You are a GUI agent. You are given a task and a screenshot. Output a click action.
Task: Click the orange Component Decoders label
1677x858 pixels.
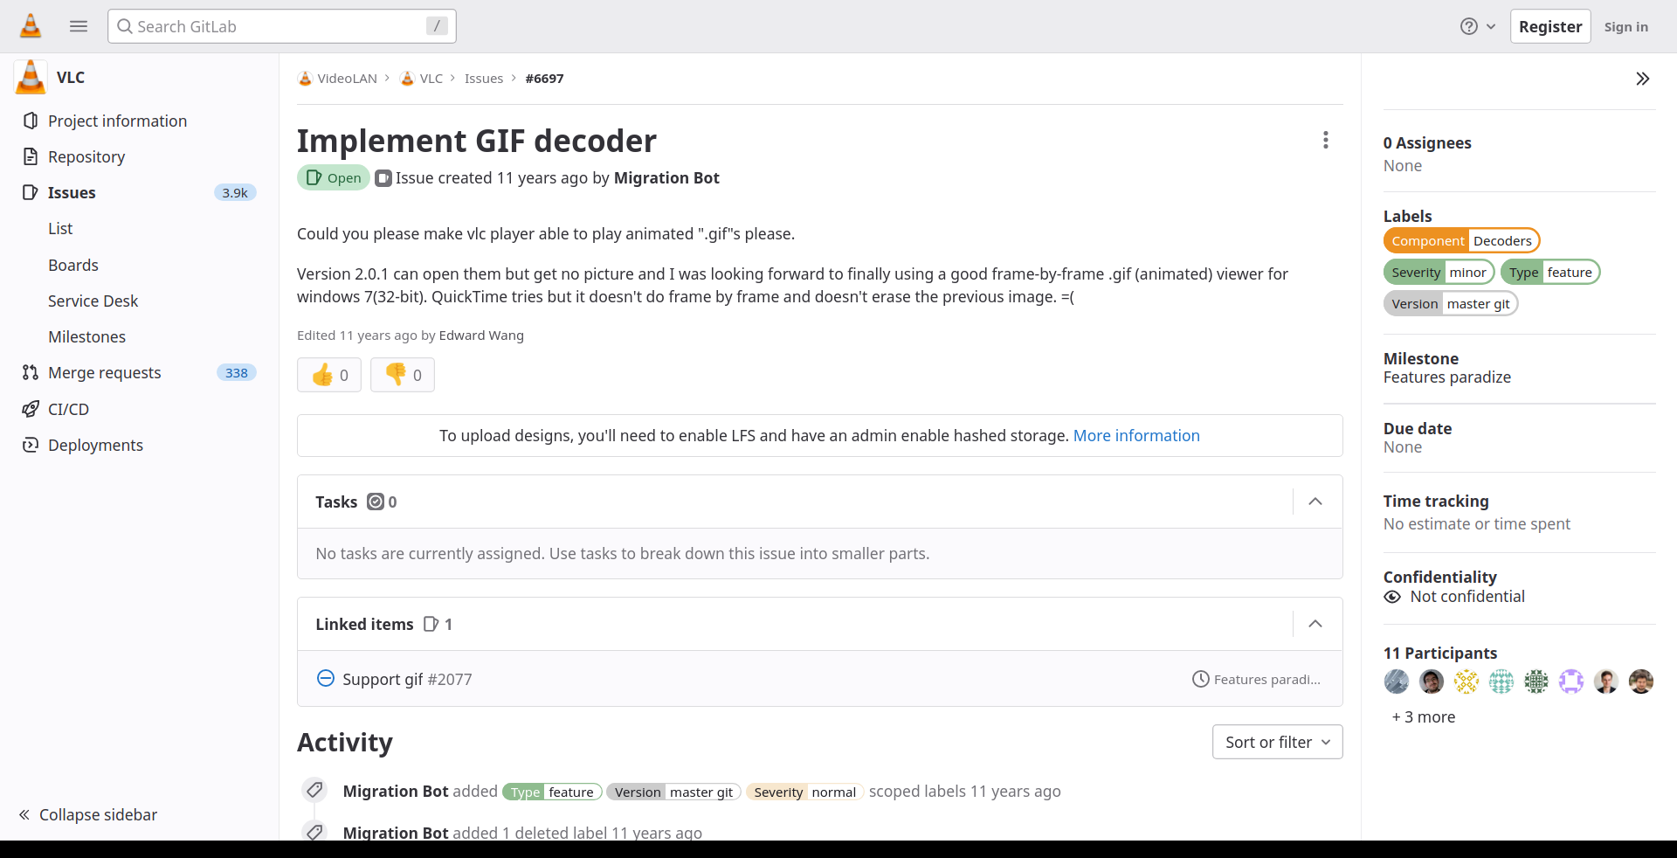(x=1461, y=241)
